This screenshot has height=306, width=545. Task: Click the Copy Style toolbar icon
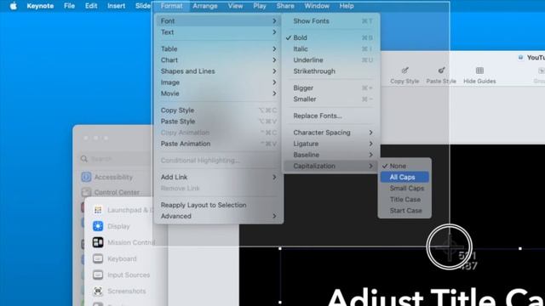point(404,71)
